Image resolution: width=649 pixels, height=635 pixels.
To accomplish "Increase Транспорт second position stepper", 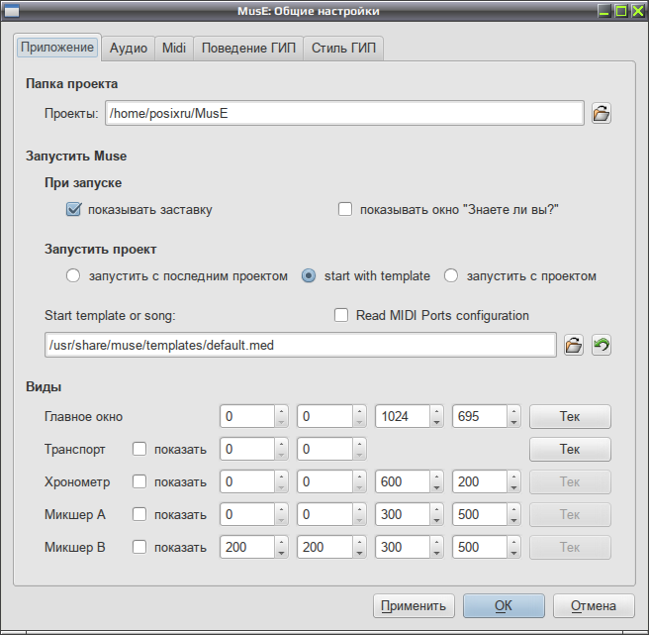I will click(359, 444).
